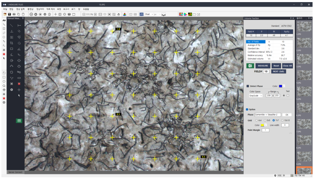Open the first menu bar item (파일)
Screen dimensions: 315x179
click(5, 9)
